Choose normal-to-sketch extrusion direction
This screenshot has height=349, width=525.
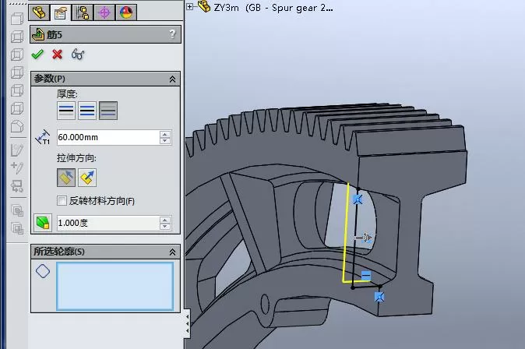coord(87,178)
